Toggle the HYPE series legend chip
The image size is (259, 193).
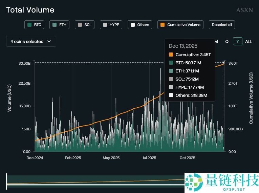(111, 25)
